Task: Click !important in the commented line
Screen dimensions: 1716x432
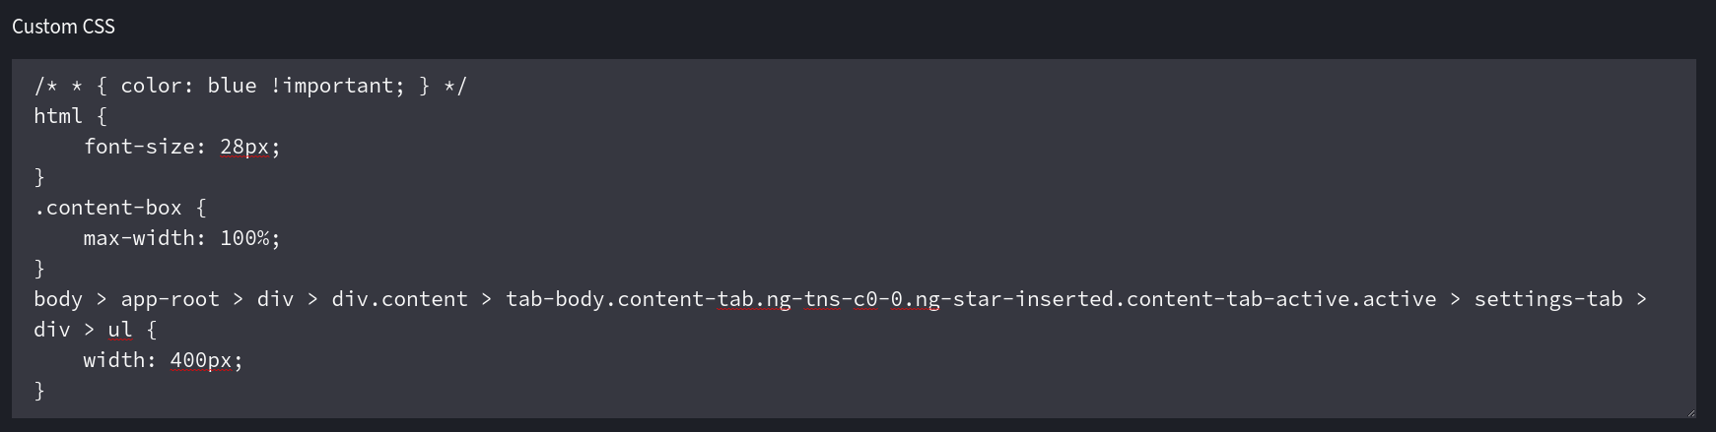Action: pos(331,86)
